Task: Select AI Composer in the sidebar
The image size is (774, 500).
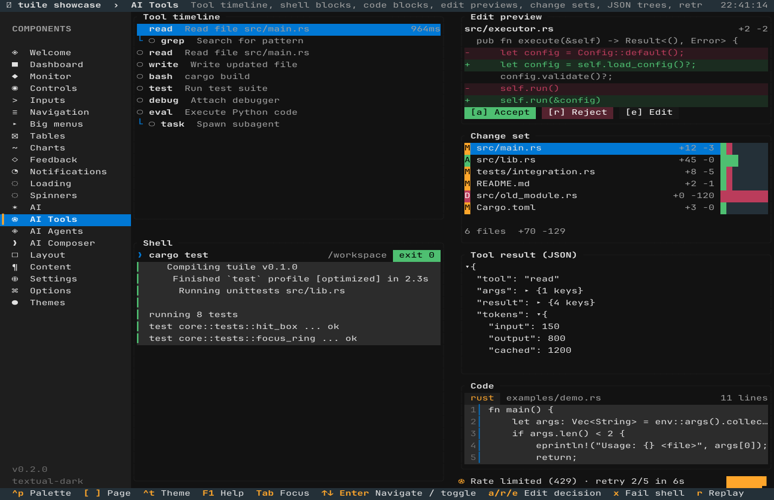Action: [65, 243]
